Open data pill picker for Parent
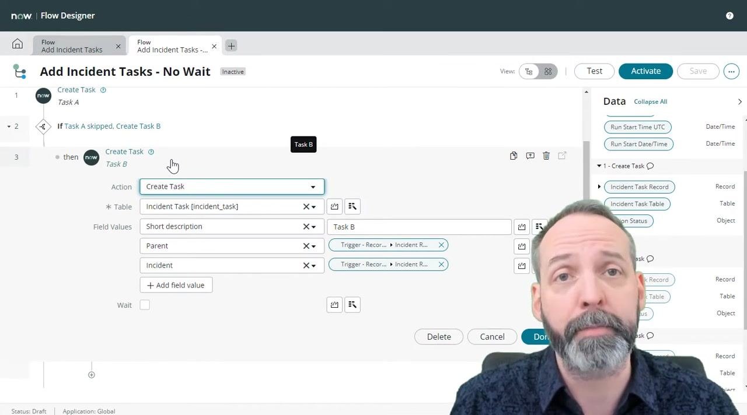747x415 pixels. (522, 246)
